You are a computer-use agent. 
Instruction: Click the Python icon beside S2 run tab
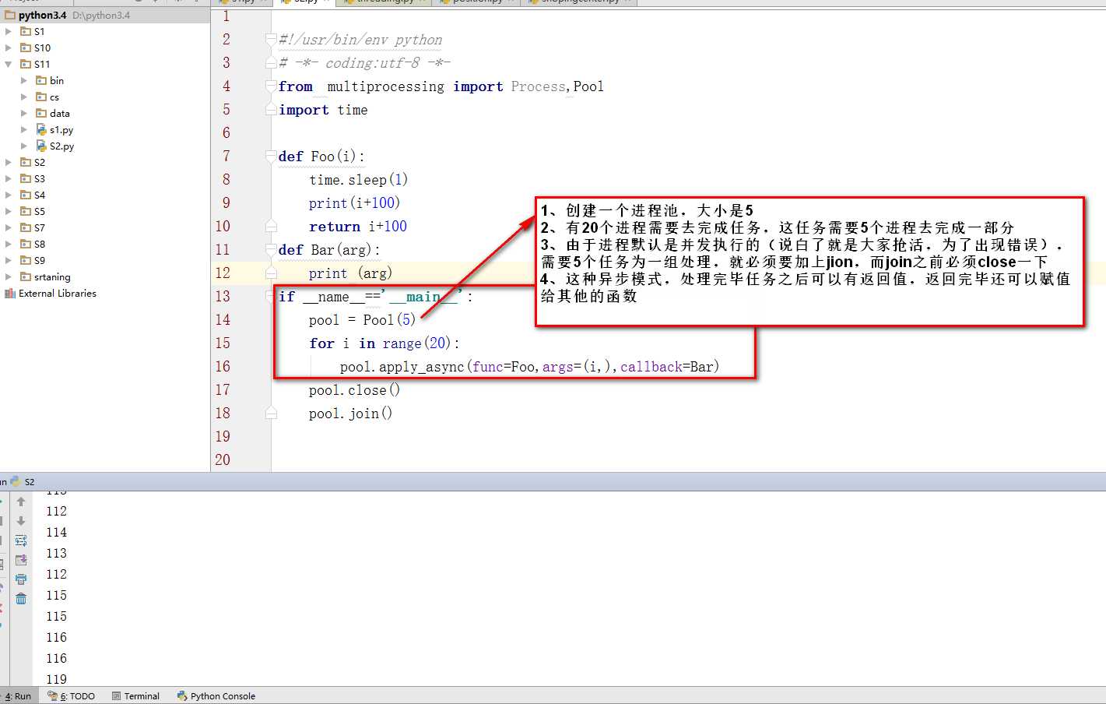coord(16,481)
